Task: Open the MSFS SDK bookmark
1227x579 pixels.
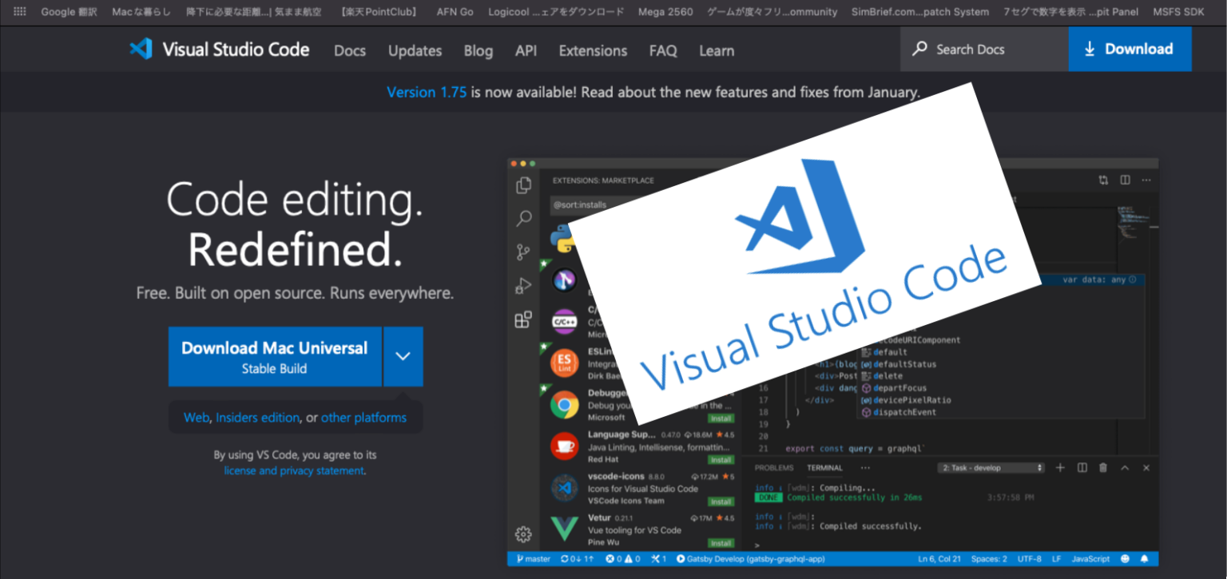Action: point(1178,12)
